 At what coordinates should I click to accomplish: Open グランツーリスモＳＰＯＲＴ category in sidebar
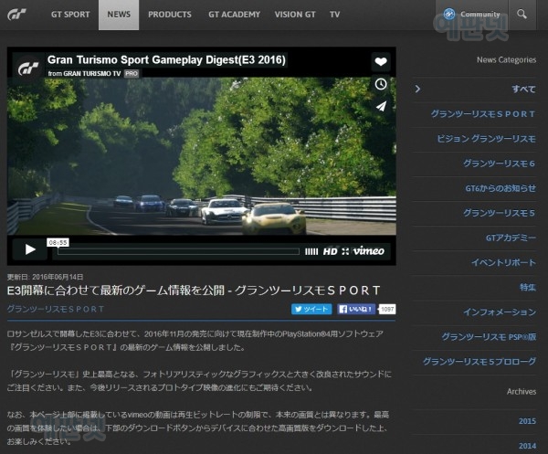pos(482,114)
